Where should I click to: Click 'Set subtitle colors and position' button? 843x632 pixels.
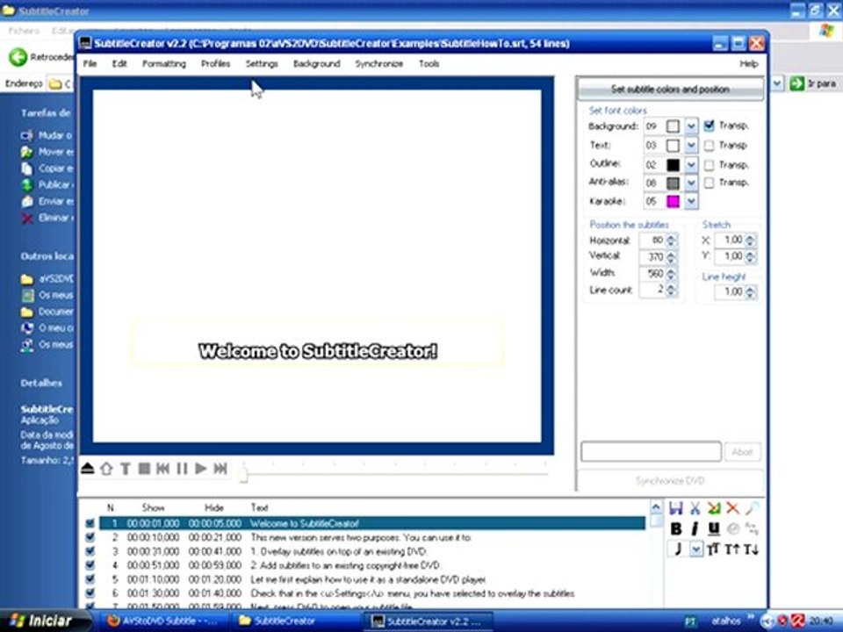click(670, 90)
